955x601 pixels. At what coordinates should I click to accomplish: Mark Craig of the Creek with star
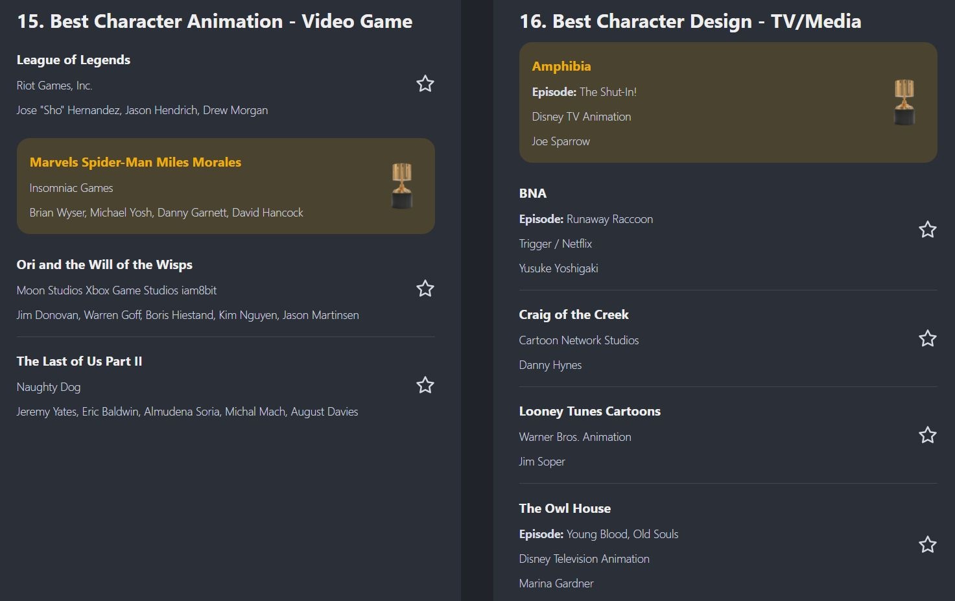click(x=927, y=338)
